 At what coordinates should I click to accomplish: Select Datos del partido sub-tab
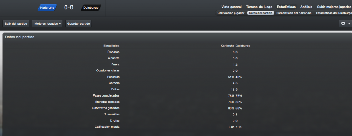click(x=261, y=13)
